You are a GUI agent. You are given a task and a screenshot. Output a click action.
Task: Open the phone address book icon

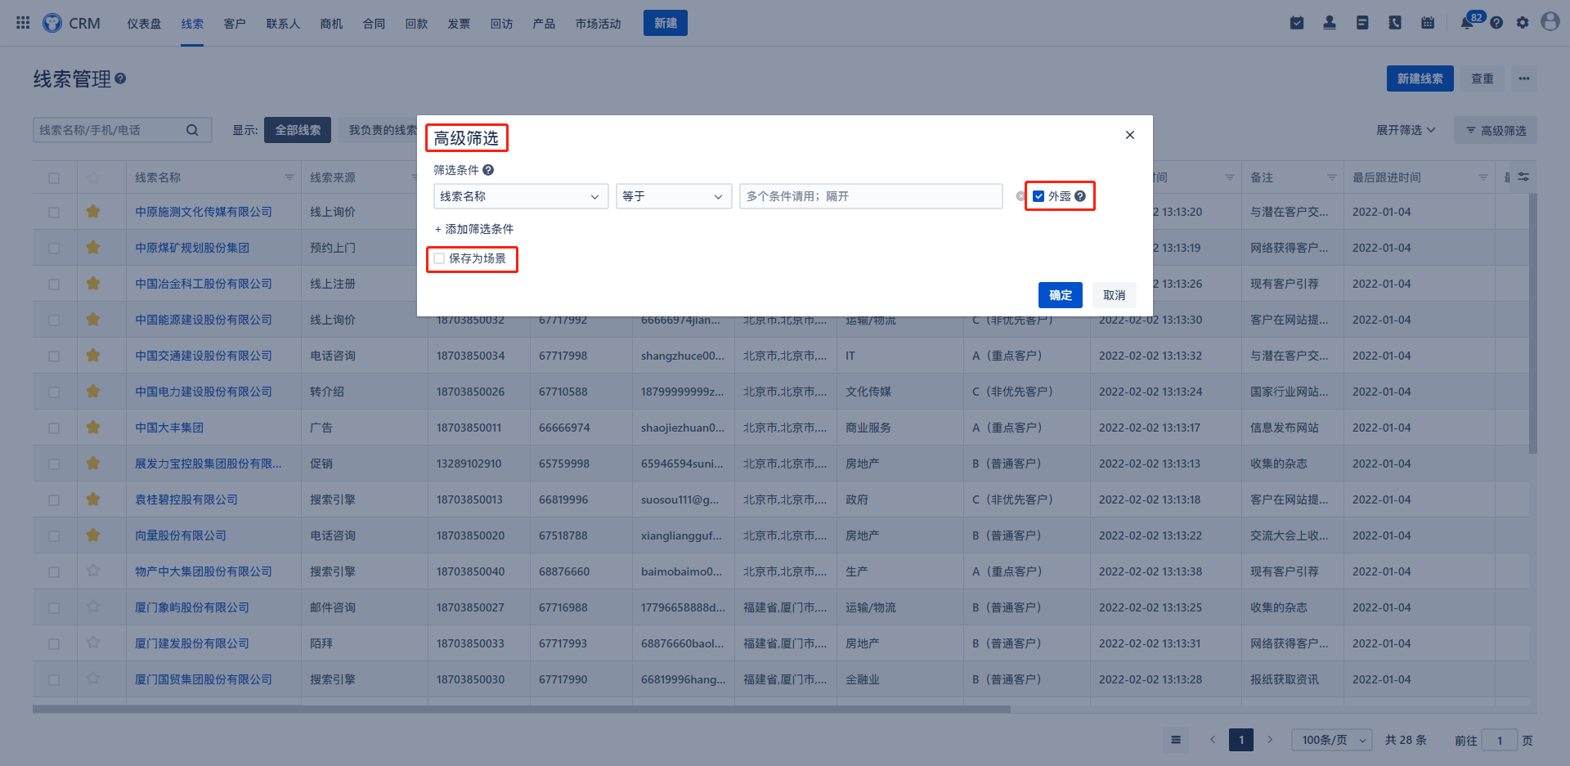(x=1395, y=23)
